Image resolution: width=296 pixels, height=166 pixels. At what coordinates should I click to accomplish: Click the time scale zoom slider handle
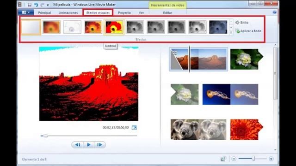click(253, 159)
